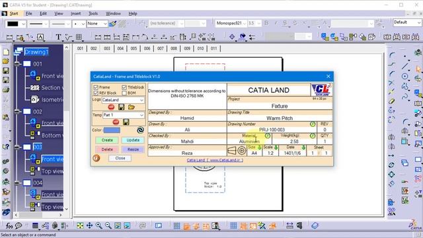The height and width of the screenshot is (238, 423).
Task: Click the green arrow next to Scale
Action: [276, 147]
